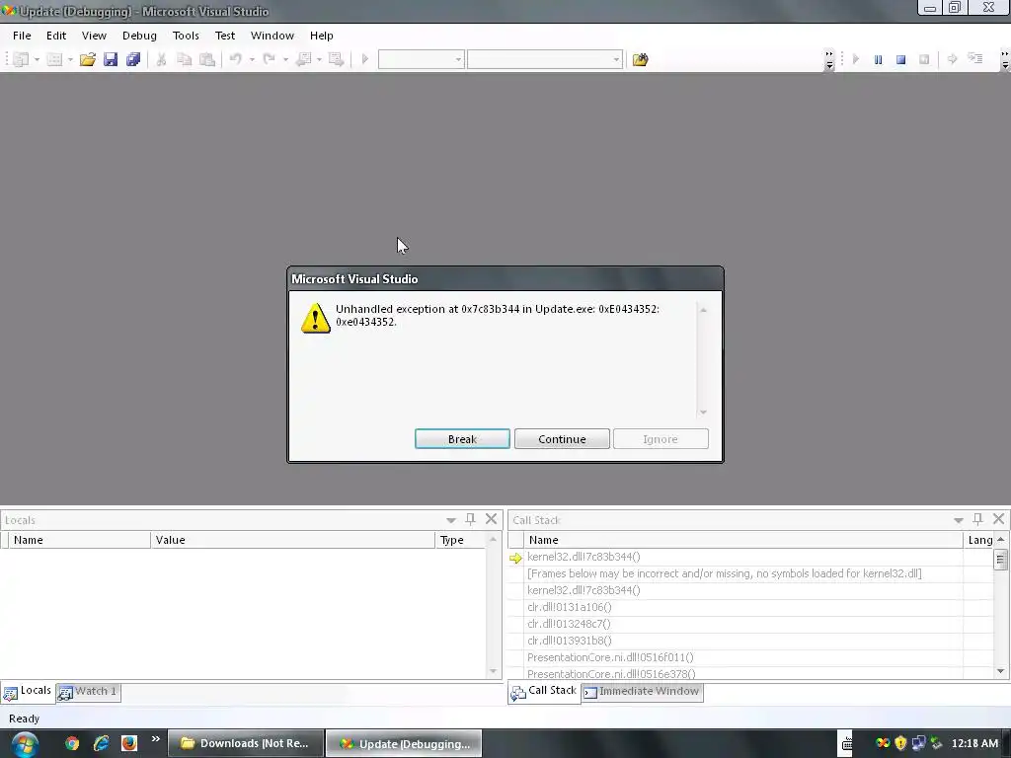Click the Copy icon in toolbar
Viewport: 1011px width, 758px height.
click(x=184, y=59)
